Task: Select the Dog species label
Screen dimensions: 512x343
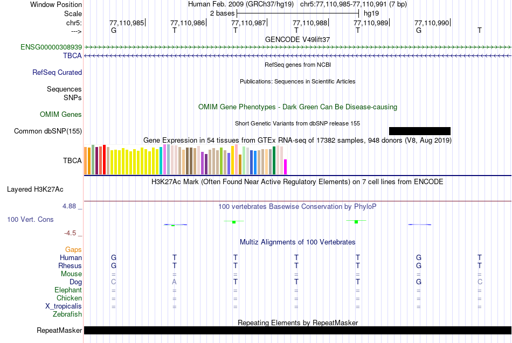Action: click(76, 282)
